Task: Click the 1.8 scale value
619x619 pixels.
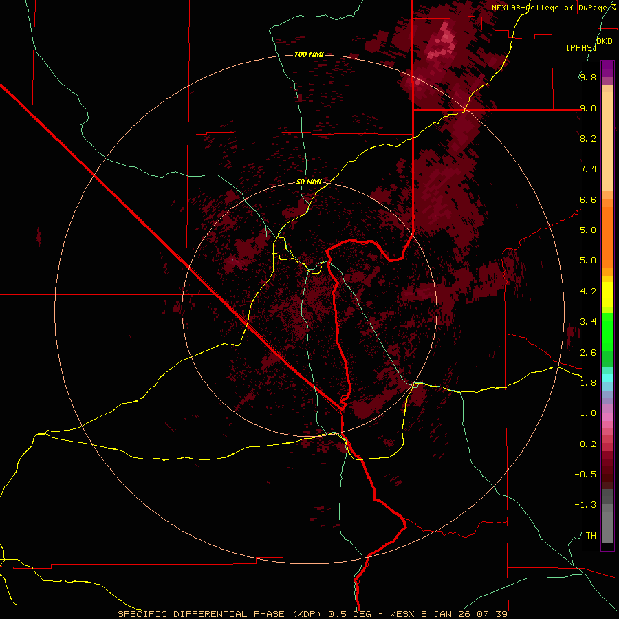Action: click(x=588, y=383)
